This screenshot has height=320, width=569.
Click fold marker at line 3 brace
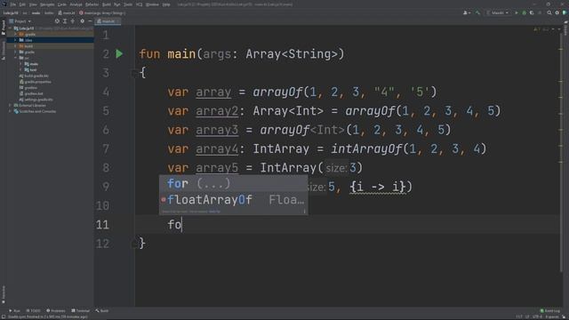pos(133,74)
